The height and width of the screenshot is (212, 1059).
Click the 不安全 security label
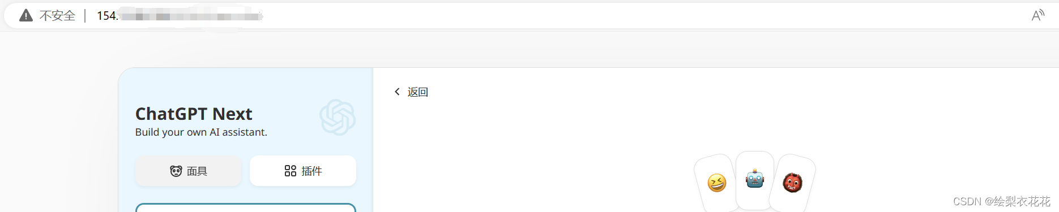pos(57,16)
